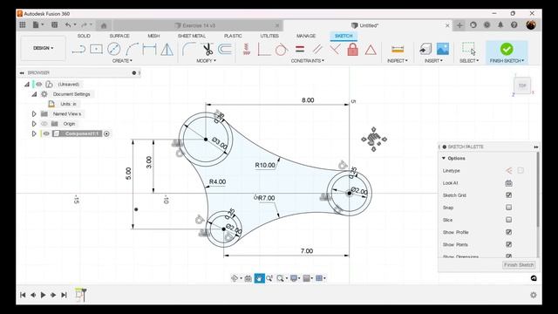Apply the Fix/Unfix lock constraint
The width and height of the screenshot is (558, 314).
(x=352, y=49)
